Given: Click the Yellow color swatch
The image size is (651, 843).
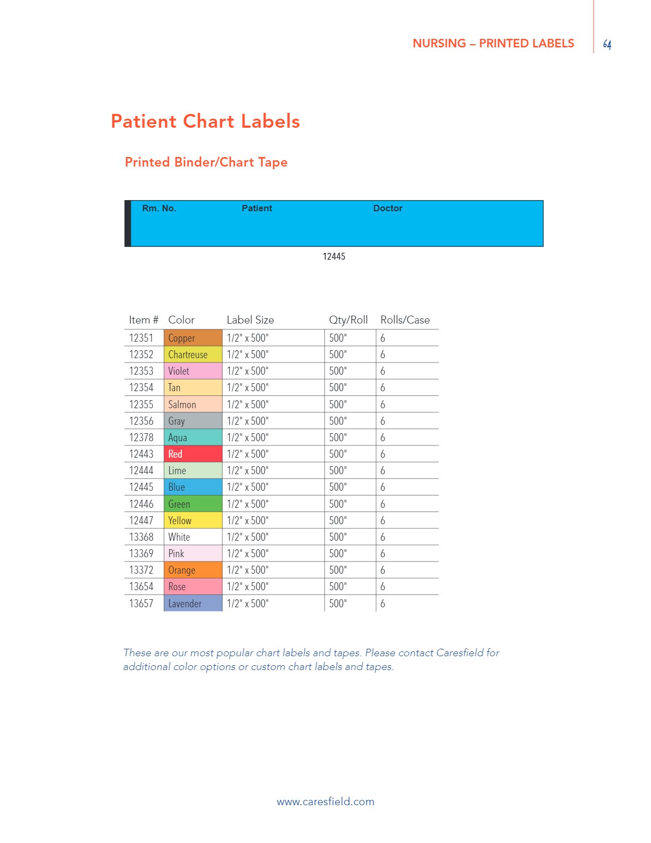Looking at the screenshot, I should click(193, 520).
